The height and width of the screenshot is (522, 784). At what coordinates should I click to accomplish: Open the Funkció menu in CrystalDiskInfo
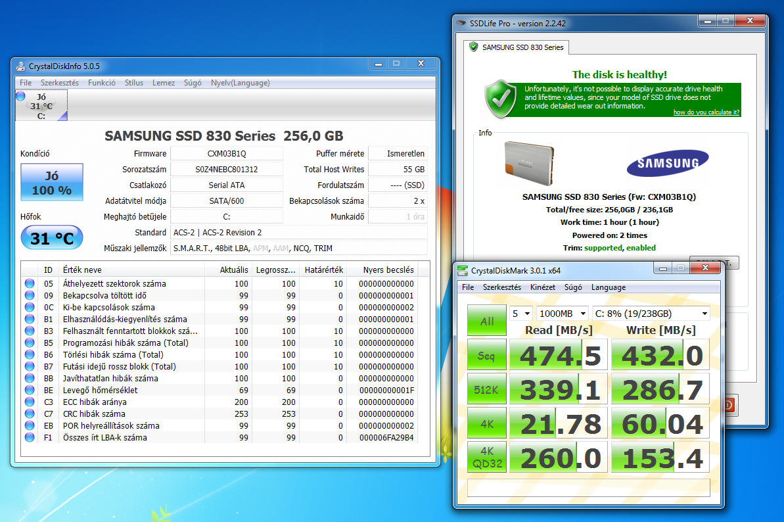102,83
